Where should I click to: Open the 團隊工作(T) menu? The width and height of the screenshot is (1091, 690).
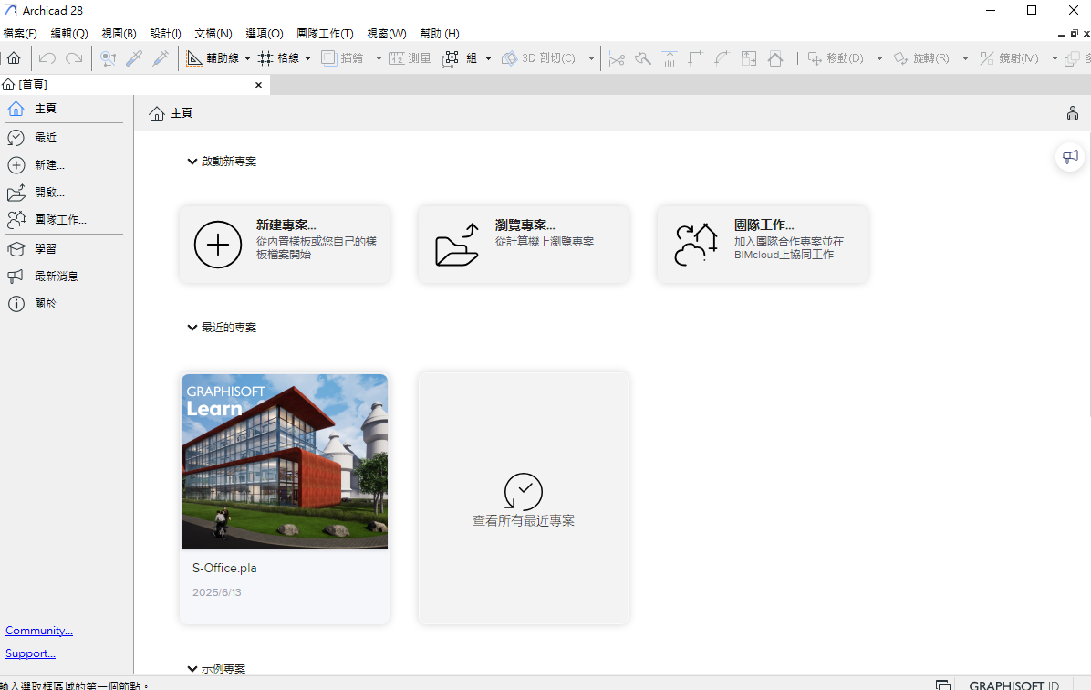tap(325, 34)
